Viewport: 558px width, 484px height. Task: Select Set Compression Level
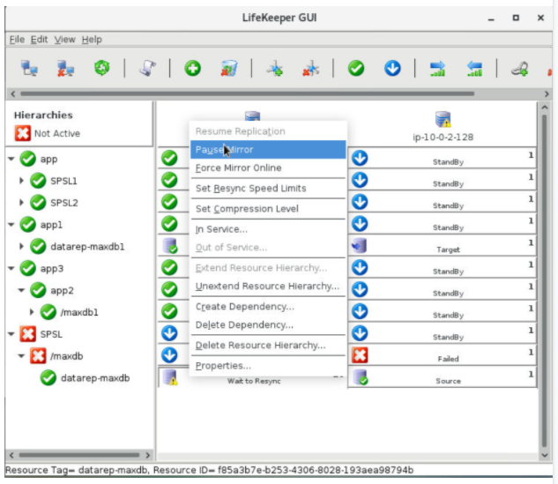(x=268, y=209)
